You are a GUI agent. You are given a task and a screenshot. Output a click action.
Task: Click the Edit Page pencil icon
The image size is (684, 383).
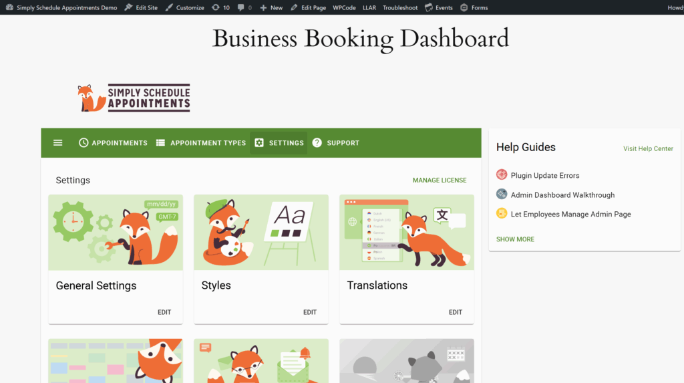coord(294,7)
